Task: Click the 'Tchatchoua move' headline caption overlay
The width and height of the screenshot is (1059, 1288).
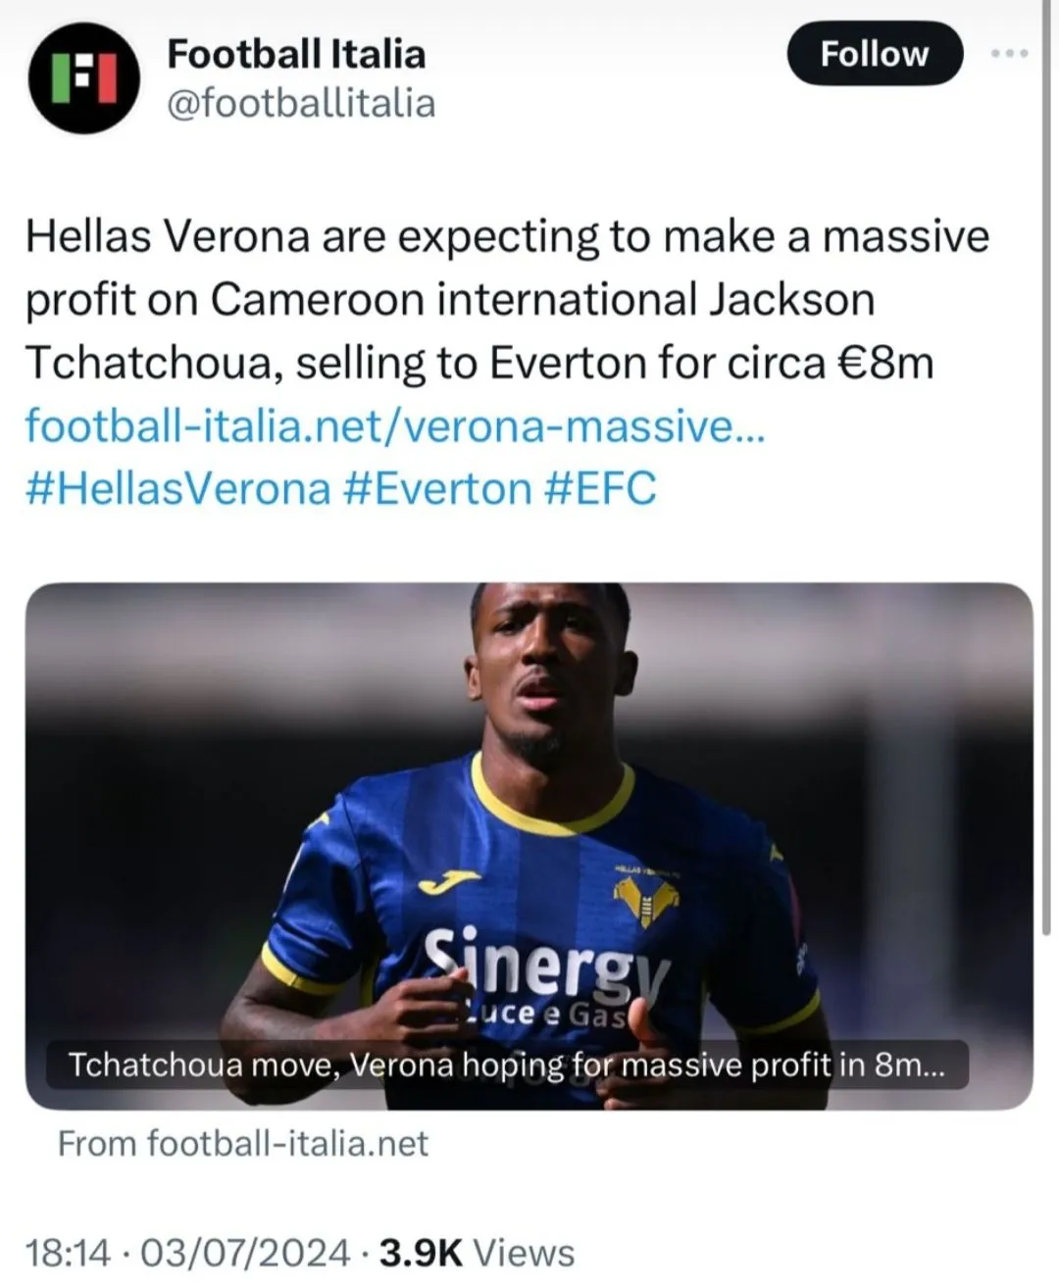Action: coord(506,1065)
